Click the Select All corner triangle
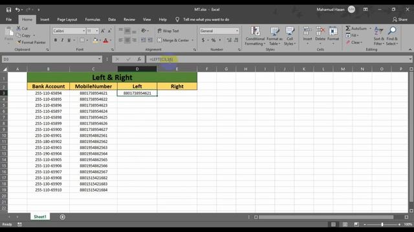 5,69
